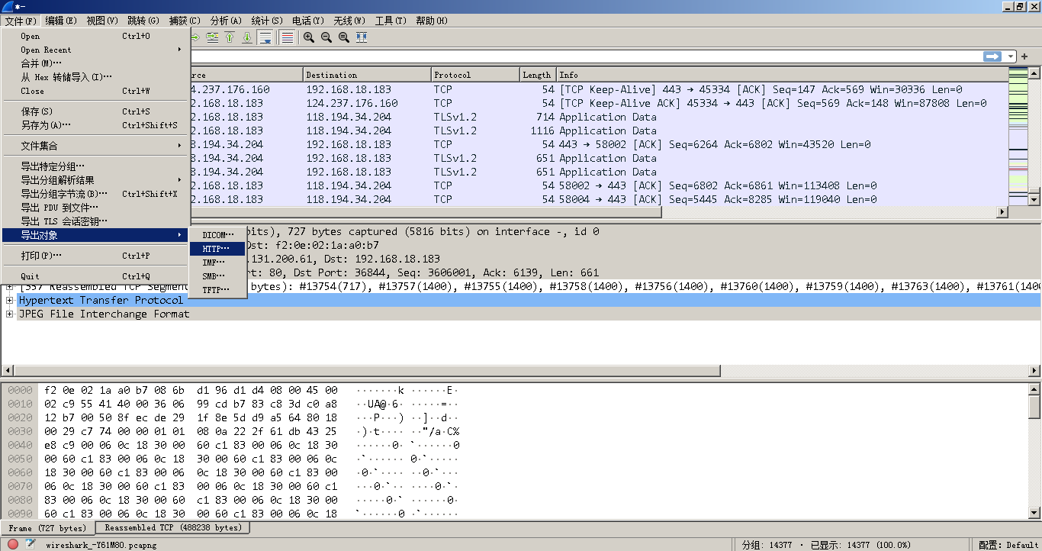
Task: Choose TFTP… from export objects submenu
Action: coord(217,290)
